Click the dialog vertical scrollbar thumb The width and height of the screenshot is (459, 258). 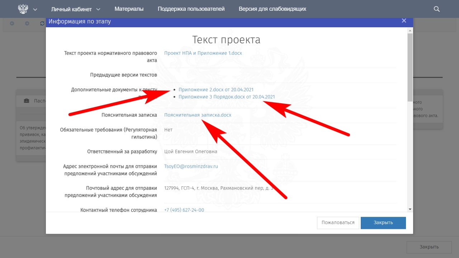410,68
